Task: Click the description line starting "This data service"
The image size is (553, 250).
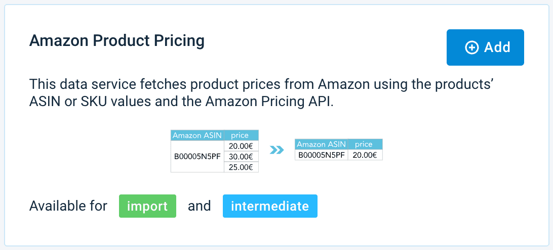Action: click(261, 84)
